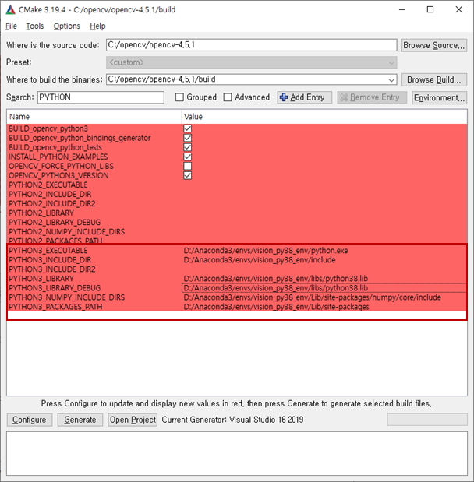
Task: Enable OPENCV_FORCE_PYTHON_LIBS checkbox
Action: coord(187,166)
